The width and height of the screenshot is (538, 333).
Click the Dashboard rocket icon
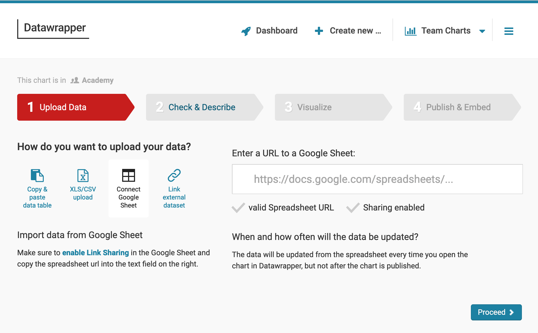(246, 31)
